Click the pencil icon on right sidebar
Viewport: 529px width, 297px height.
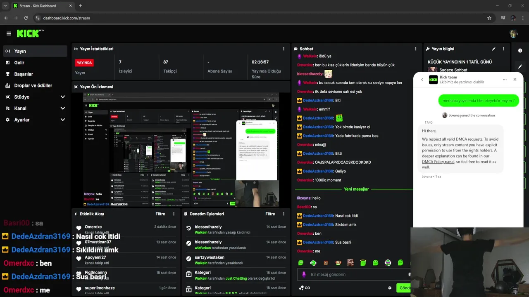(x=520, y=66)
